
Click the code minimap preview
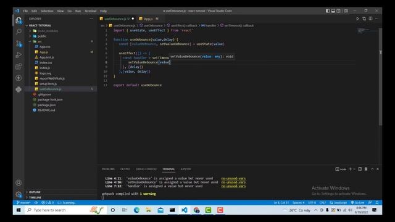coord(364,30)
